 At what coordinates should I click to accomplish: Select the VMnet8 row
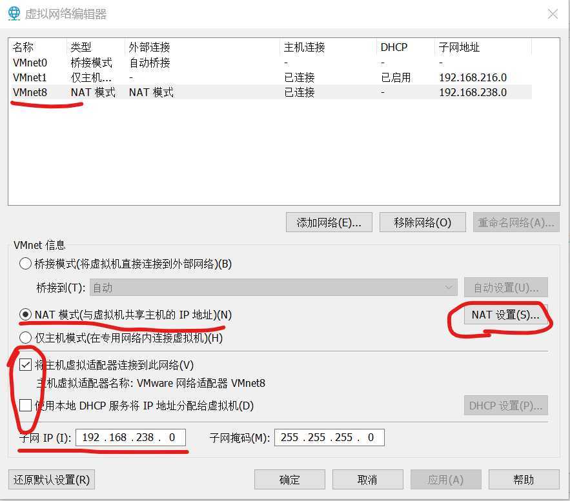[x=271, y=92]
